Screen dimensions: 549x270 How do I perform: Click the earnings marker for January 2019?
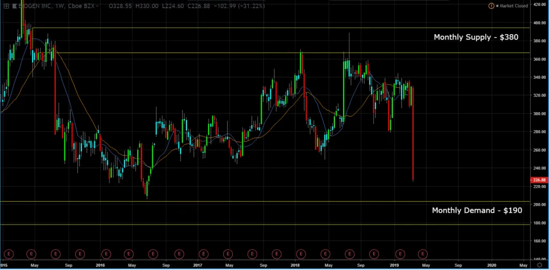tap(400, 253)
